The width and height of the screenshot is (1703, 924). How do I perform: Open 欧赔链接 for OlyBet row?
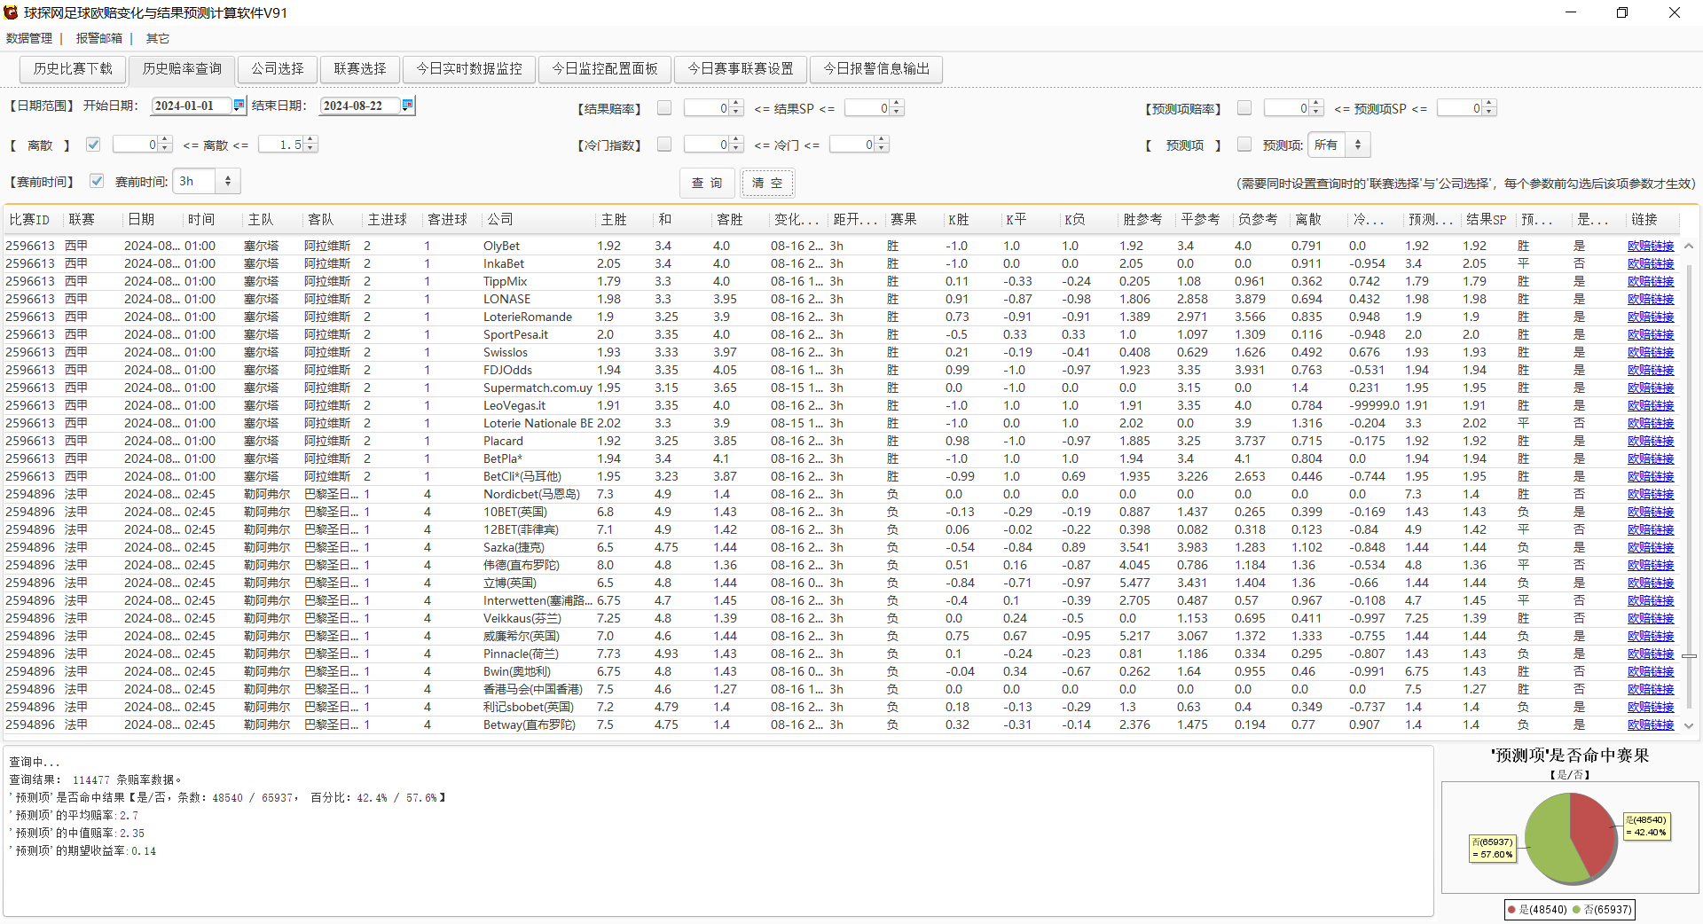coord(1651,246)
